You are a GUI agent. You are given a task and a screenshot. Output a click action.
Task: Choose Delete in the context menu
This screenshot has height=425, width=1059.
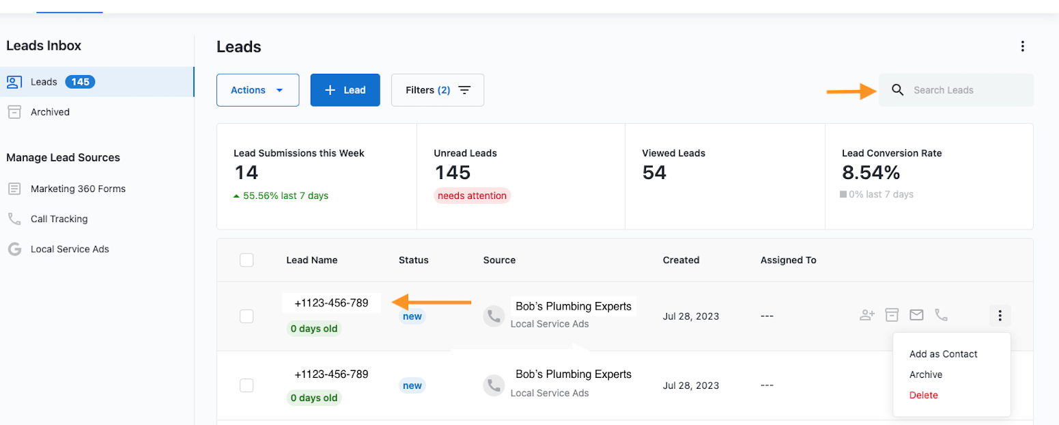[923, 395]
